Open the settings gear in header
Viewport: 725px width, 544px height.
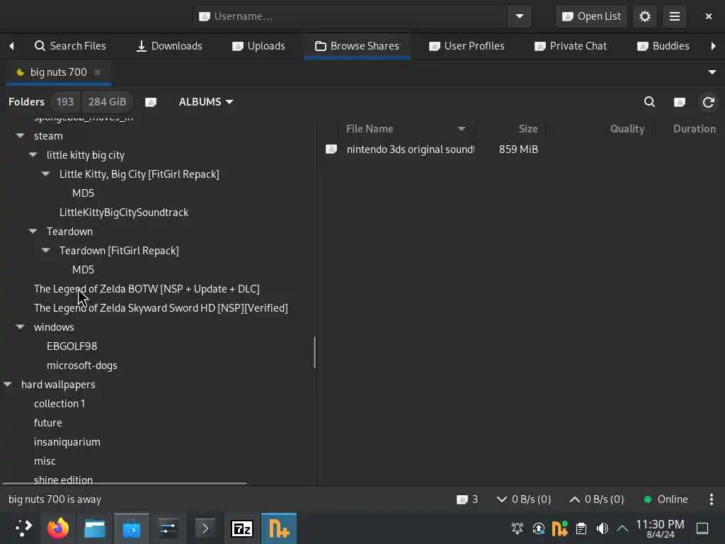tap(644, 17)
